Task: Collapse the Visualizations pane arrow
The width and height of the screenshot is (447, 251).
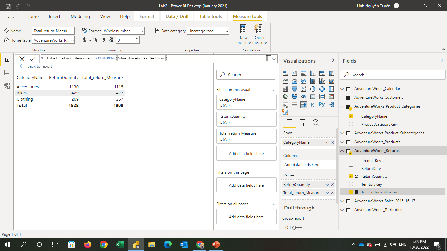Action: [x=333, y=60]
